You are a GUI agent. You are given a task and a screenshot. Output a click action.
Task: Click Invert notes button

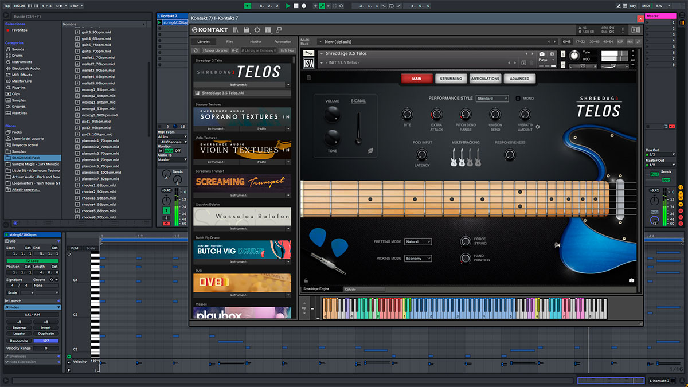(x=46, y=328)
